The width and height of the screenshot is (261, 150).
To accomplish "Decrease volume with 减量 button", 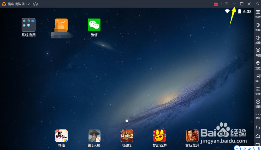I will [258, 40].
